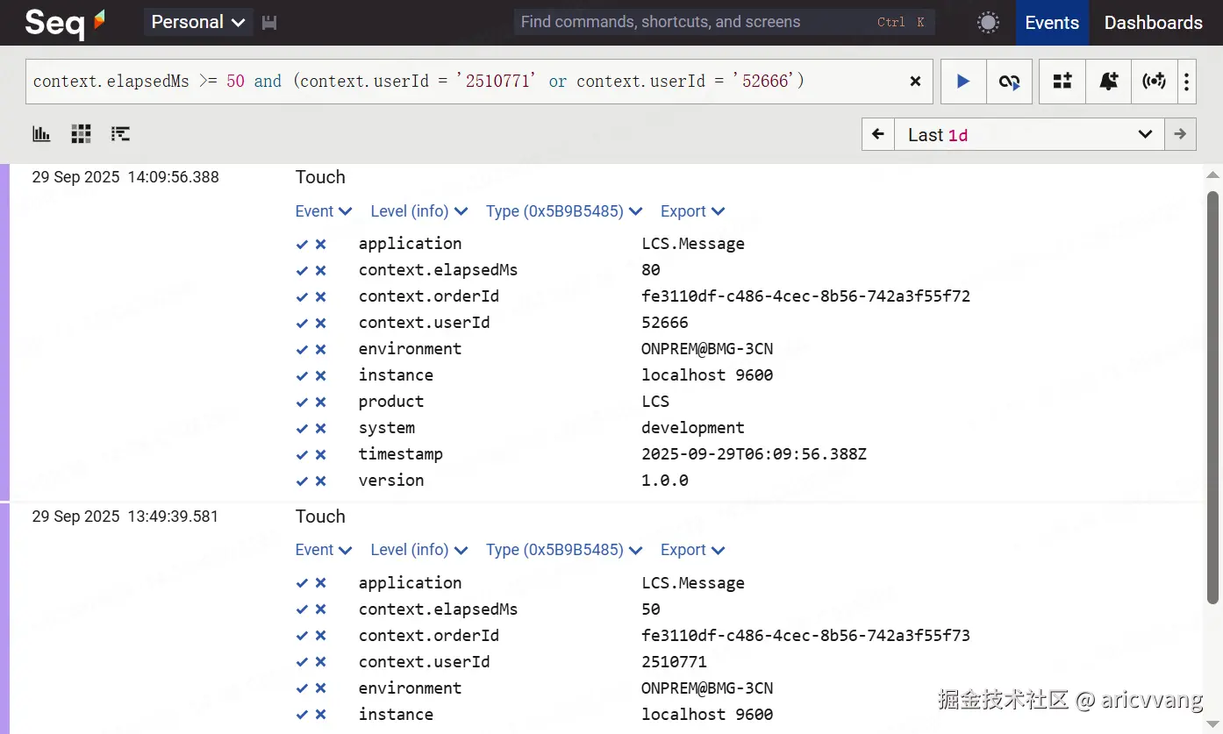Run the query with the play button
Viewport: 1223px width, 734px height.
click(963, 82)
